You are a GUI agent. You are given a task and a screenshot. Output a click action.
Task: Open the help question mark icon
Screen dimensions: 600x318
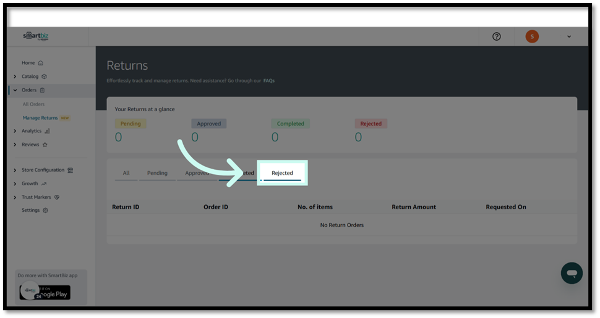[x=496, y=36]
